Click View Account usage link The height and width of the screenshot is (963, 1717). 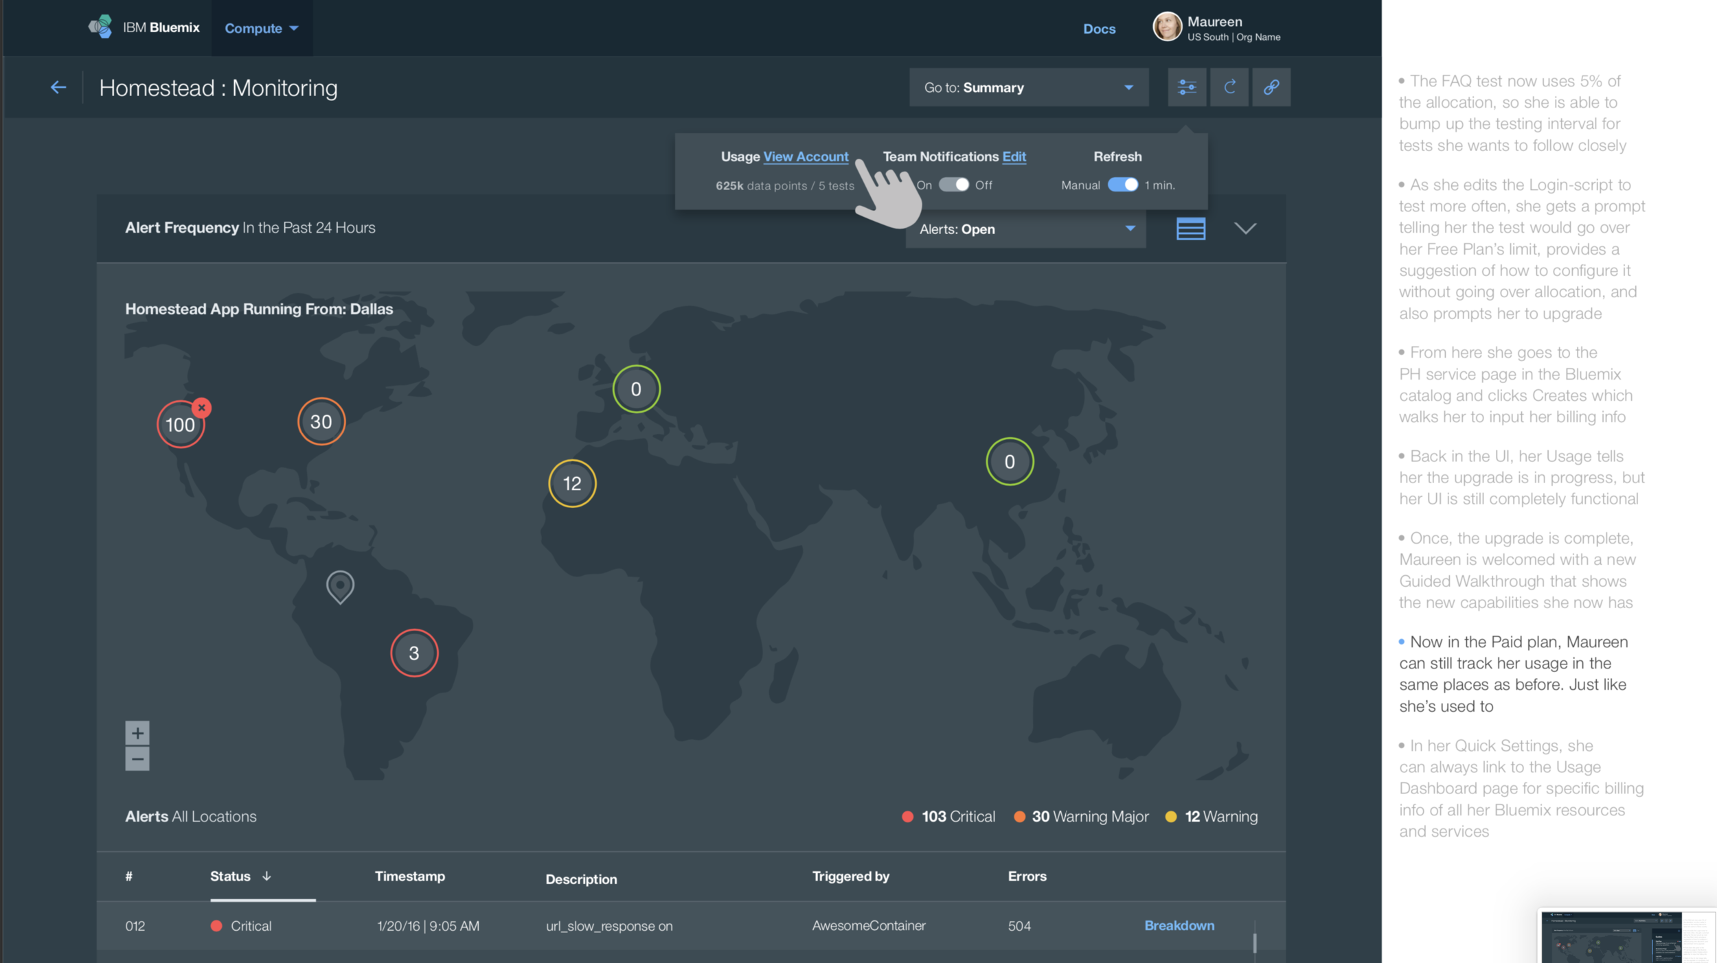click(x=806, y=156)
